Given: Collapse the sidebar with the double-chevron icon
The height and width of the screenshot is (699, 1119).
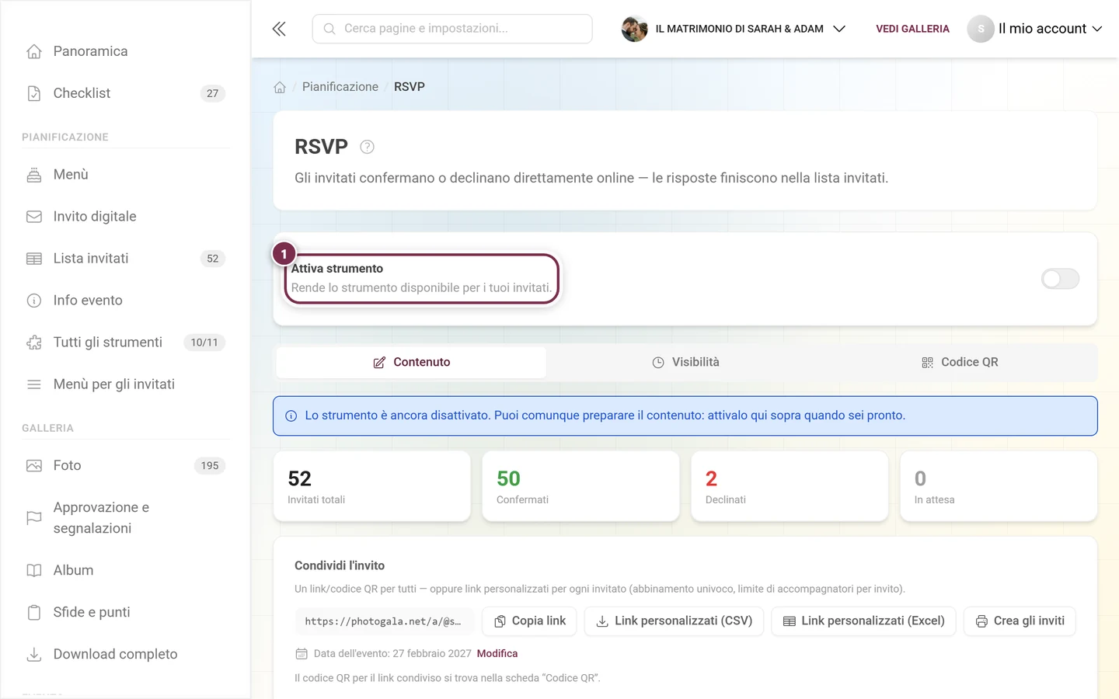Looking at the screenshot, I should pos(279,29).
